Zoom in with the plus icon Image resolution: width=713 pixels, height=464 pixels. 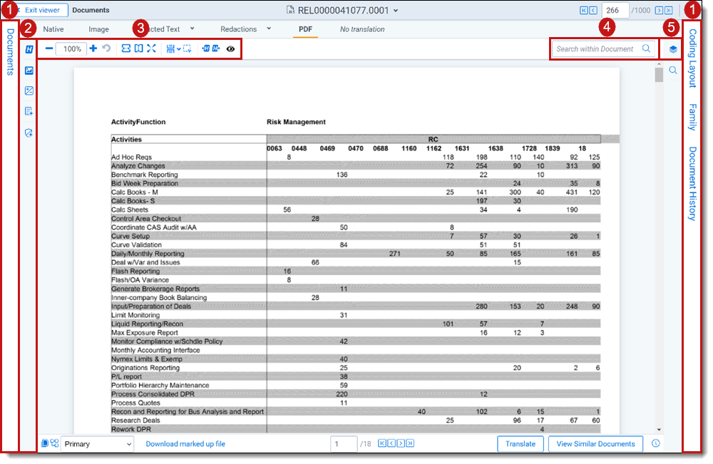pyautogui.click(x=93, y=48)
